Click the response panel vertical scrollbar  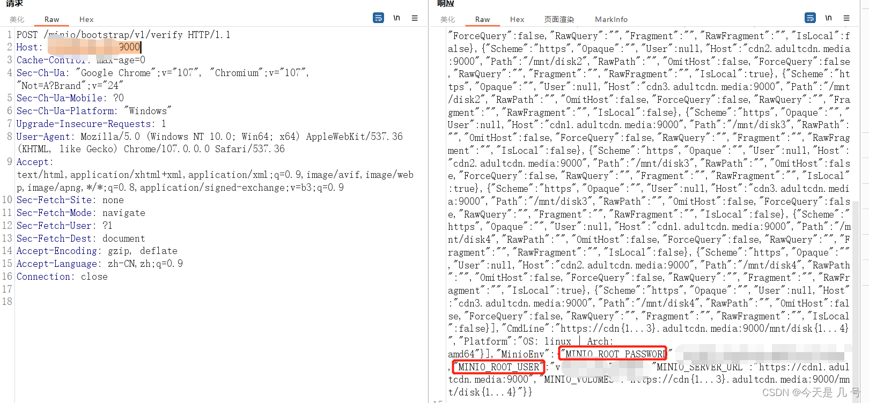[x=856, y=300]
